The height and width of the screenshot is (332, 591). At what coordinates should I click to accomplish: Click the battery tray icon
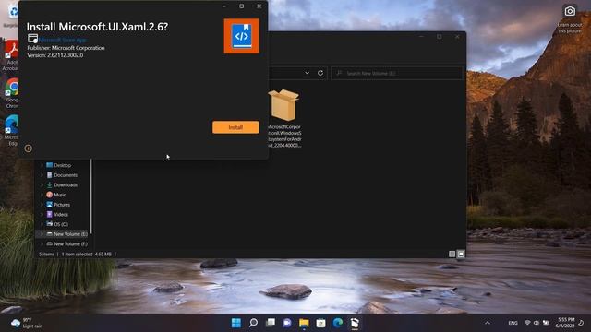click(x=546, y=323)
